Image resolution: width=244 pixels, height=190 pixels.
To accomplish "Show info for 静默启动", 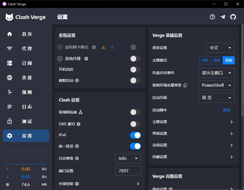I will tap(77, 80).
